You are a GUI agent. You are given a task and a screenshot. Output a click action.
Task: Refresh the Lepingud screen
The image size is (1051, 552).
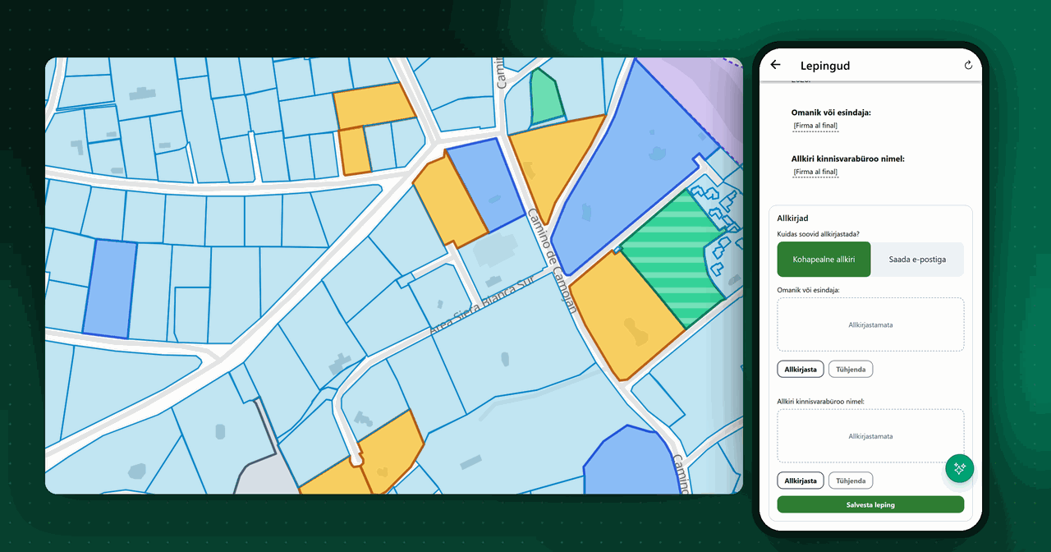point(968,66)
